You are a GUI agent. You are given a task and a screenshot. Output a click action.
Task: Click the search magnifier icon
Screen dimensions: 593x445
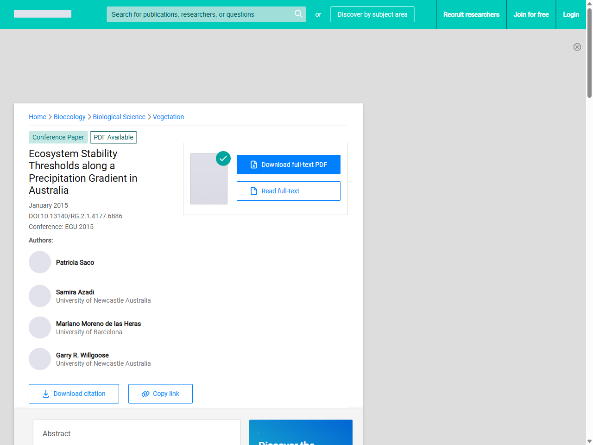[x=298, y=14]
